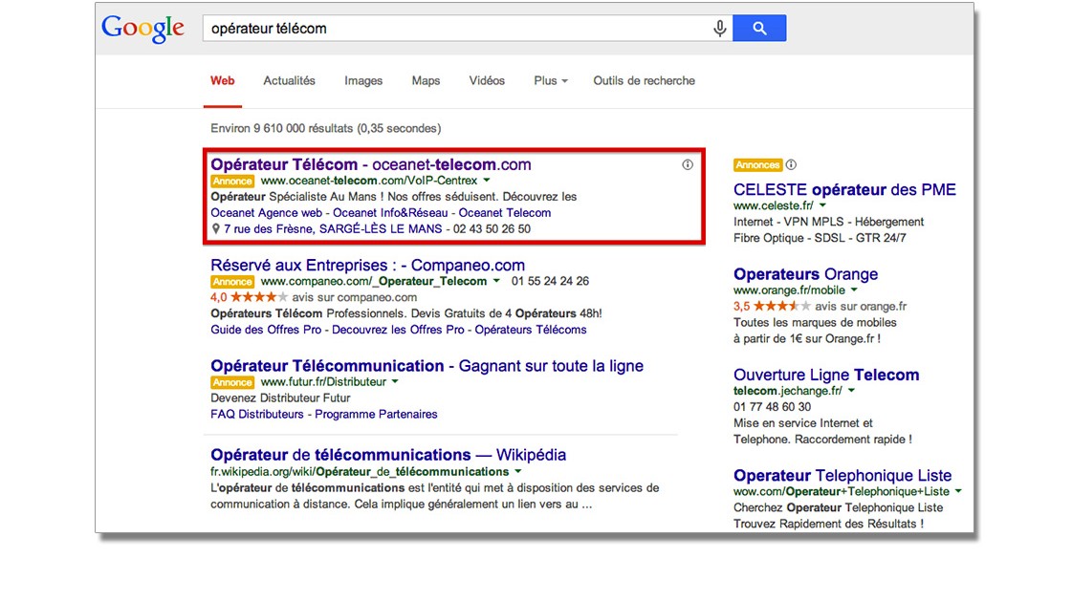Open the Wikipedia Opérateur de télécommunications result
Image resolution: width=1072 pixels, height=602 pixels.
tap(388, 455)
